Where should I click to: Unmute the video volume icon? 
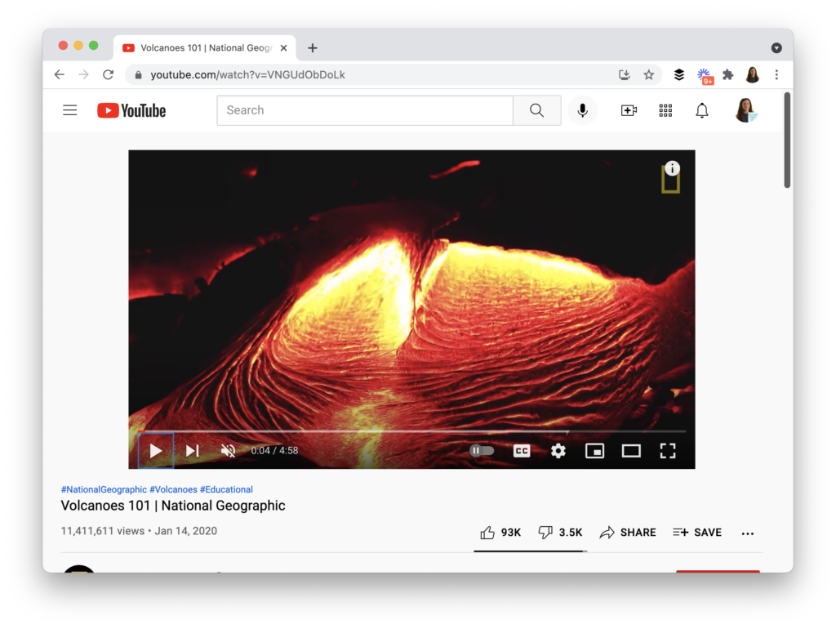pos(228,450)
